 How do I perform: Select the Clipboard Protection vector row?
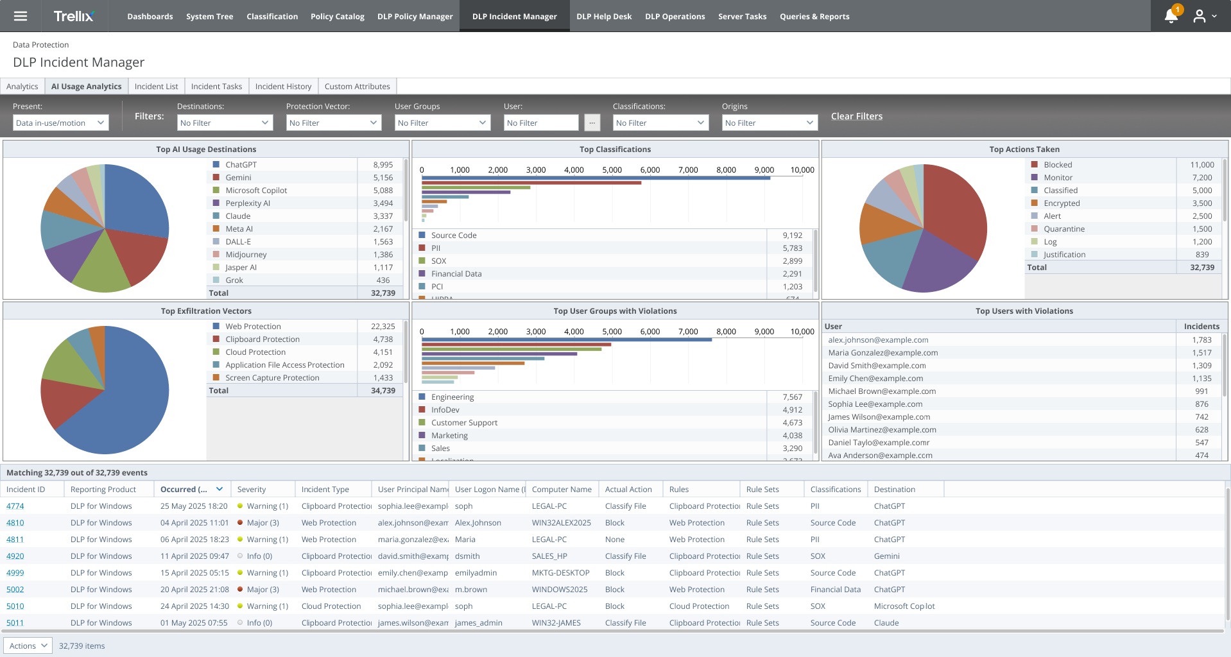[x=306, y=339]
